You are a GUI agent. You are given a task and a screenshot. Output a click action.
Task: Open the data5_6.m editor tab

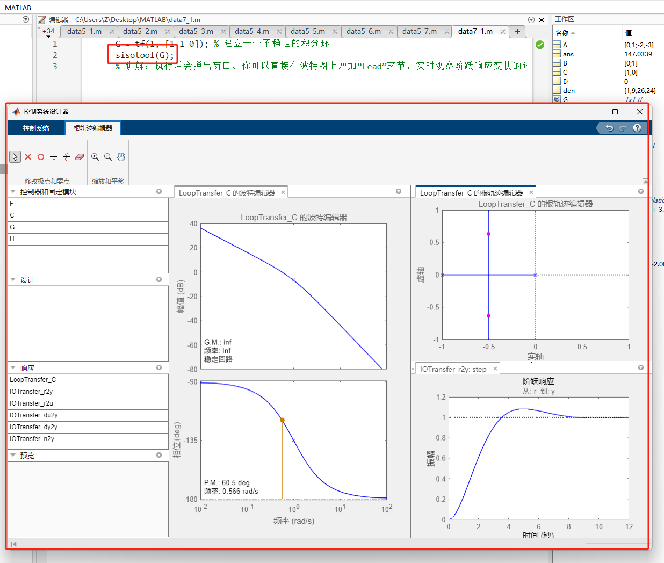[364, 32]
